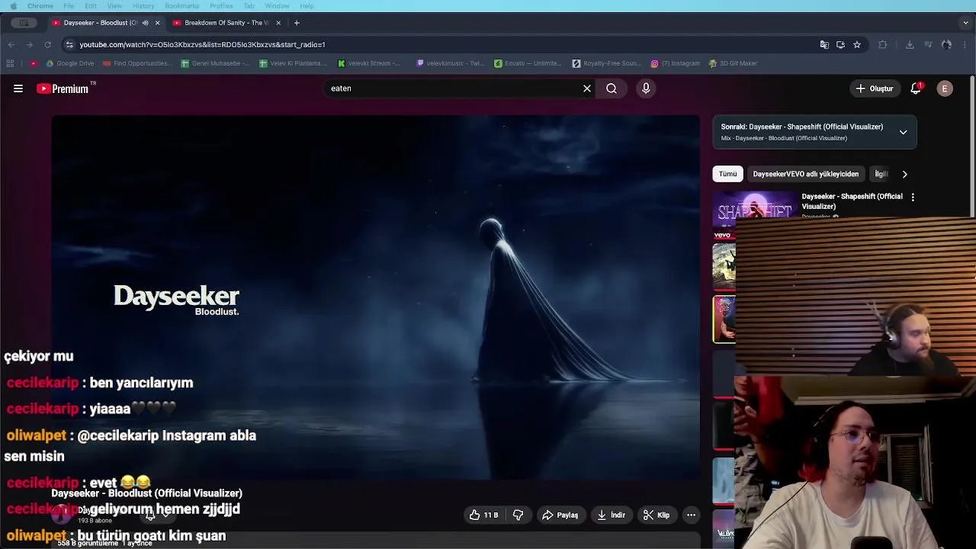Open the Instagram bookmark

point(675,63)
